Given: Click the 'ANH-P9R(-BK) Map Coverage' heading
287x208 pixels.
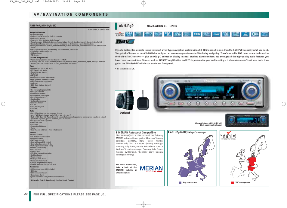Looking at the screenshot, I should (x=188, y=132).
